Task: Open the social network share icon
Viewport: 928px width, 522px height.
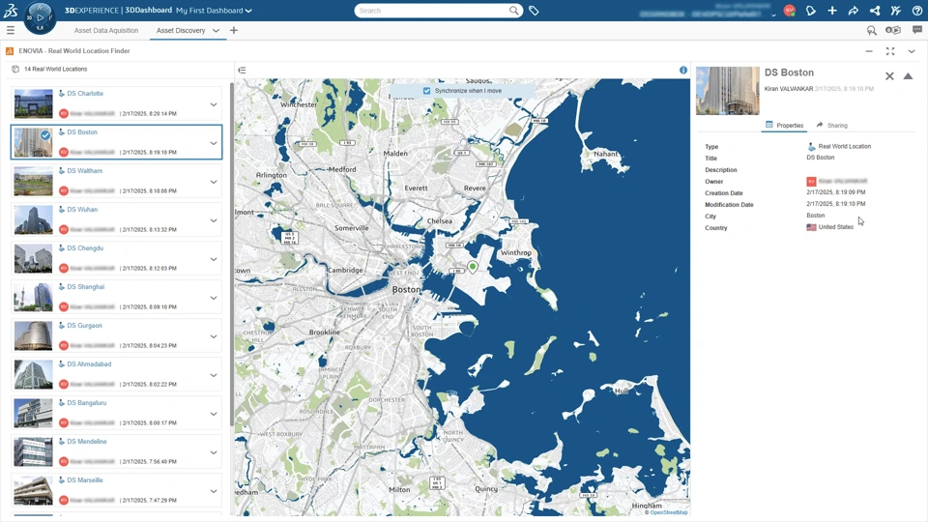Action: point(875,11)
